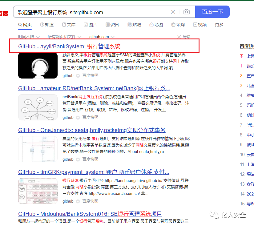The height and width of the screenshot is (226, 254).
Task: Open the amateur-RD/netBank-System result link
Action: click(x=94, y=88)
